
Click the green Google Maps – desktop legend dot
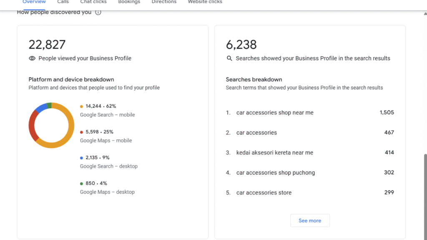tap(82, 184)
